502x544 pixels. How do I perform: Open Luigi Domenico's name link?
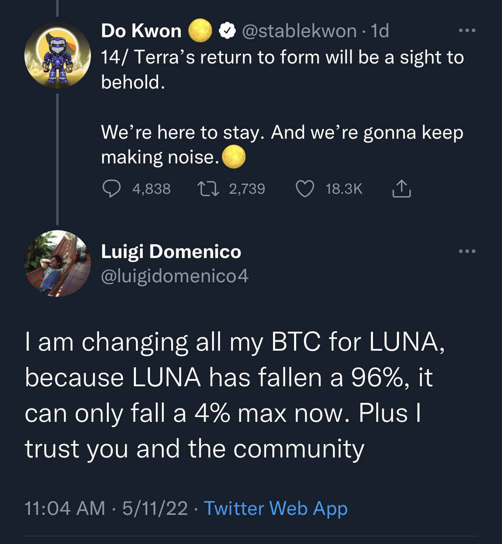tap(171, 252)
